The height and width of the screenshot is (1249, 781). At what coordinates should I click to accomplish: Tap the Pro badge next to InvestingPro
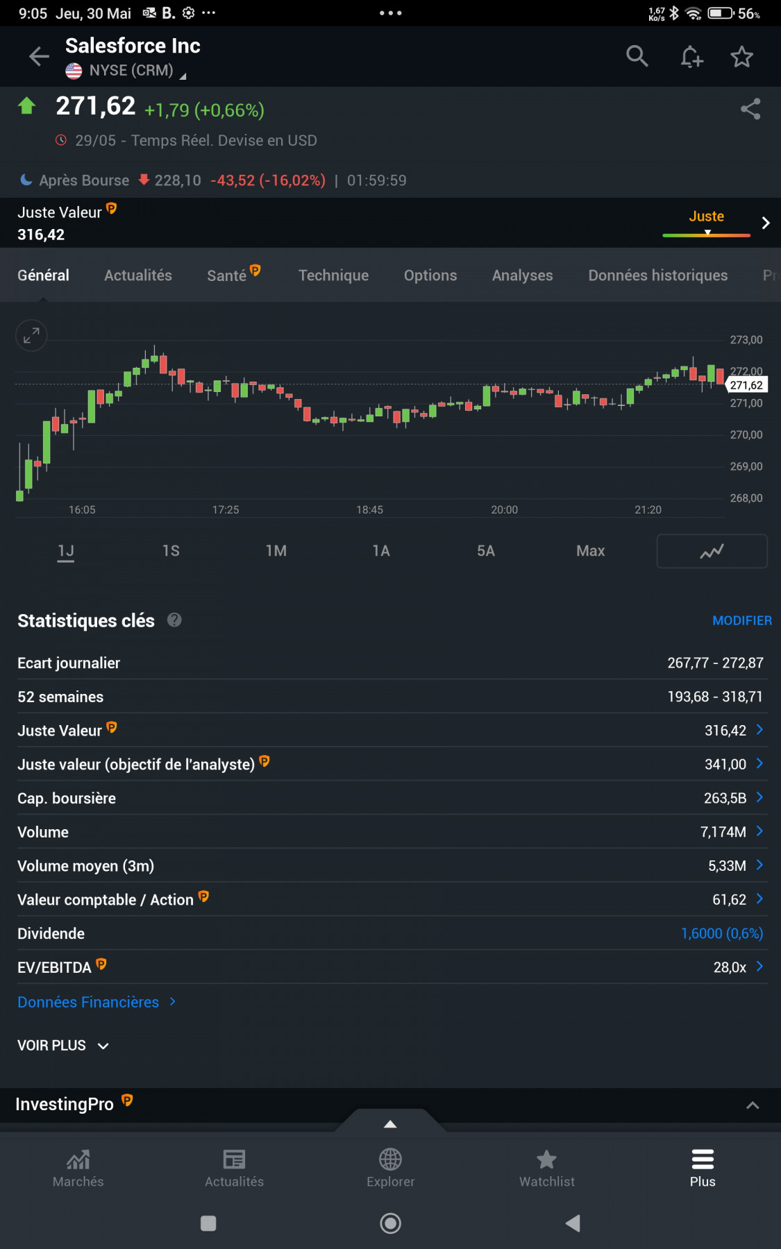click(x=127, y=1100)
